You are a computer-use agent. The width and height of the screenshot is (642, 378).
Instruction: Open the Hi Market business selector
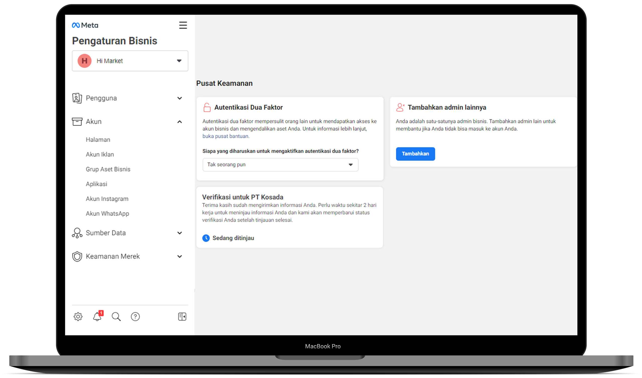click(x=130, y=61)
